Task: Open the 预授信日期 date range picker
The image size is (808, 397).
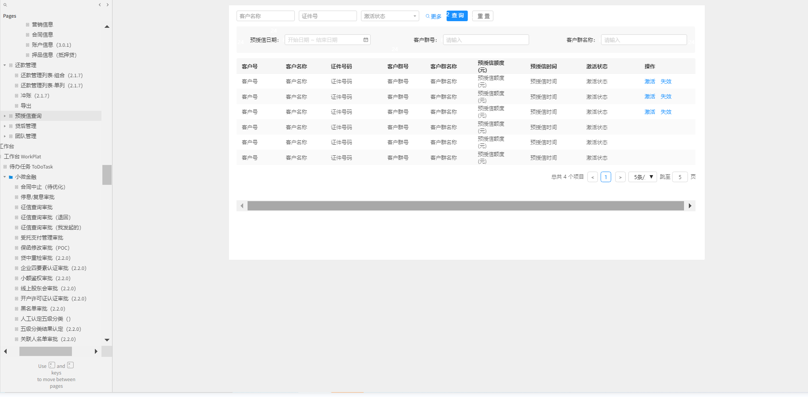Action: 327,40
